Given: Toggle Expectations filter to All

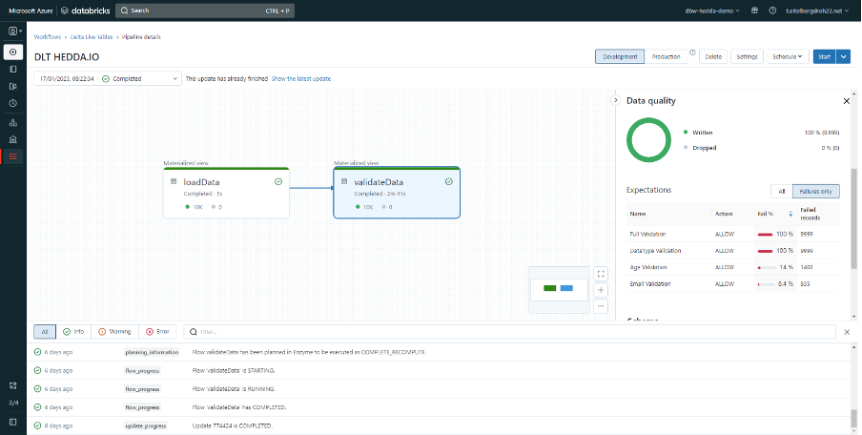Looking at the screenshot, I should click(x=781, y=191).
